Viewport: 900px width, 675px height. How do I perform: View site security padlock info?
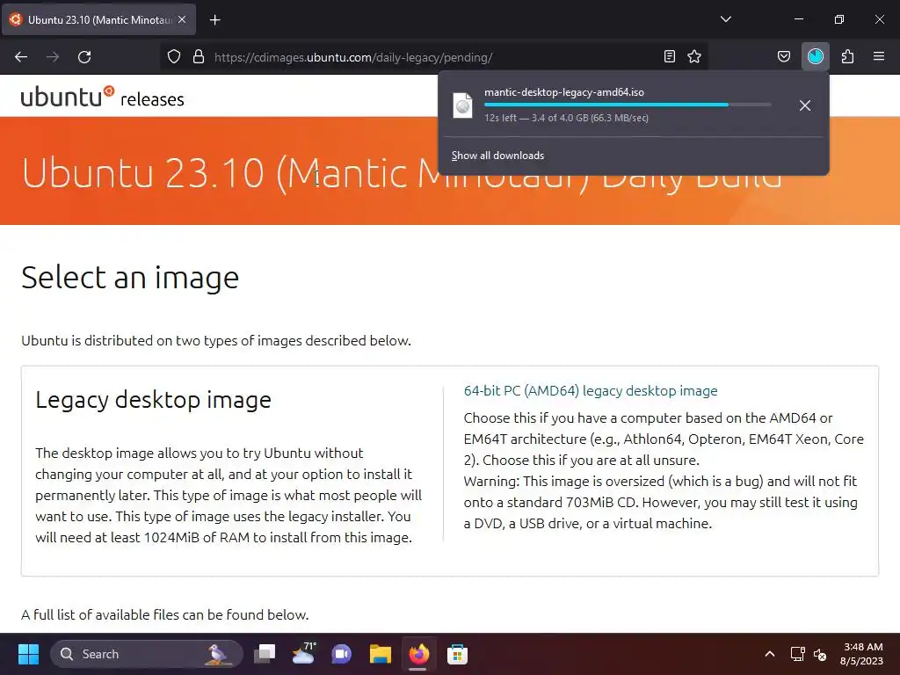click(x=199, y=57)
